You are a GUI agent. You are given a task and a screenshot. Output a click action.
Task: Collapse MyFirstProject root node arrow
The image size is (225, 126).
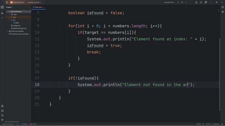pos(7,12)
